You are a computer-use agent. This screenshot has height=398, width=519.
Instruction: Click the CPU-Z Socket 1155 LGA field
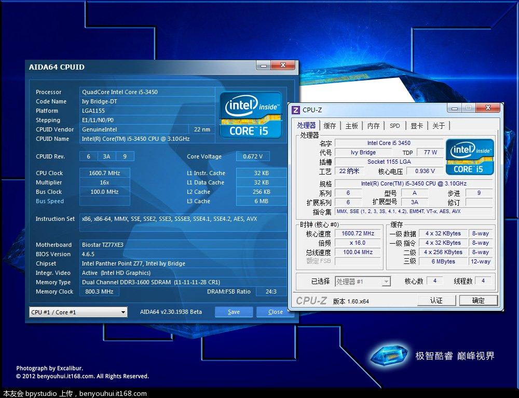click(389, 162)
